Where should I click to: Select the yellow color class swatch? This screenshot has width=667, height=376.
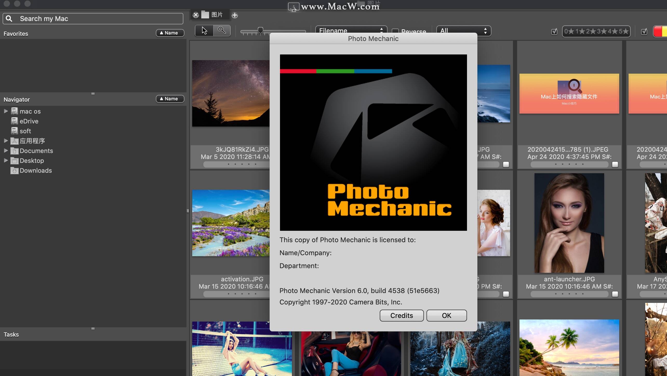pyautogui.click(x=665, y=32)
